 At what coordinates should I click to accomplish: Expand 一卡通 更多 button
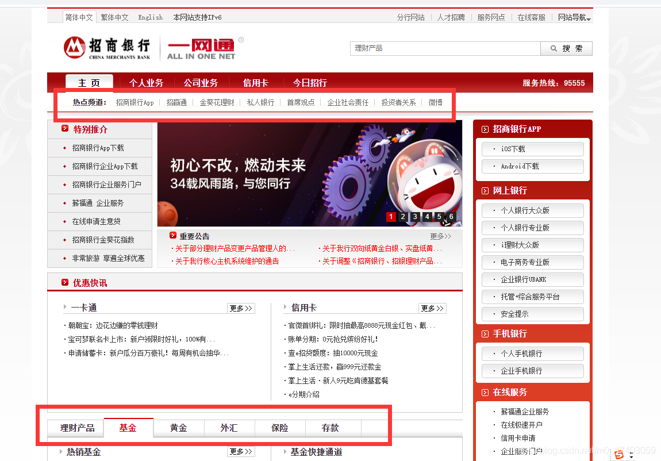point(241,308)
